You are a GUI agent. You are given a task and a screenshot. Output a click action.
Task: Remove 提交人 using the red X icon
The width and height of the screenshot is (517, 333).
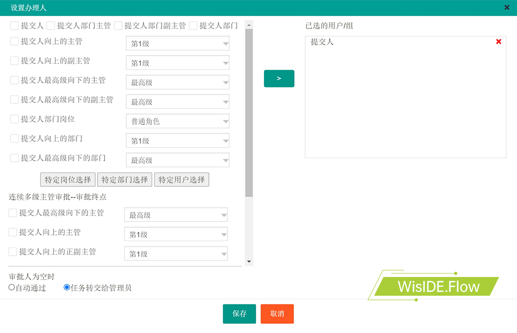click(x=499, y=41)
